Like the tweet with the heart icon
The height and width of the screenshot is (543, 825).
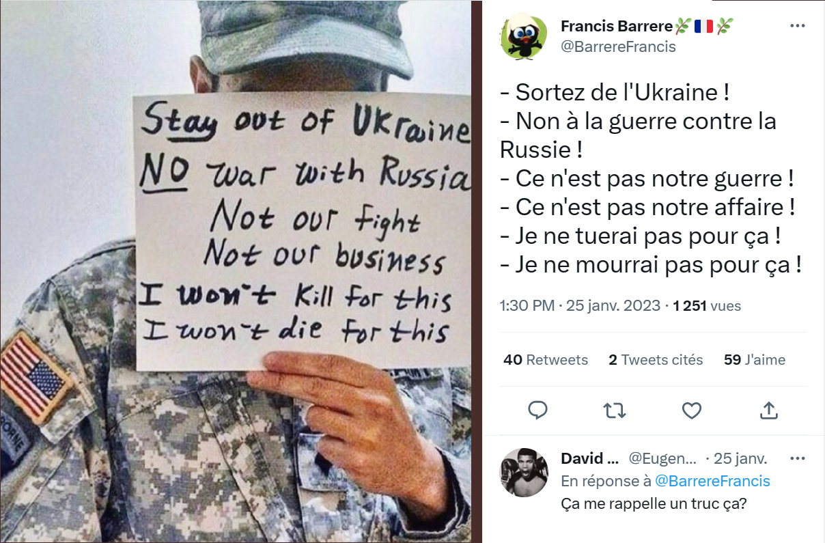(692, 410)
